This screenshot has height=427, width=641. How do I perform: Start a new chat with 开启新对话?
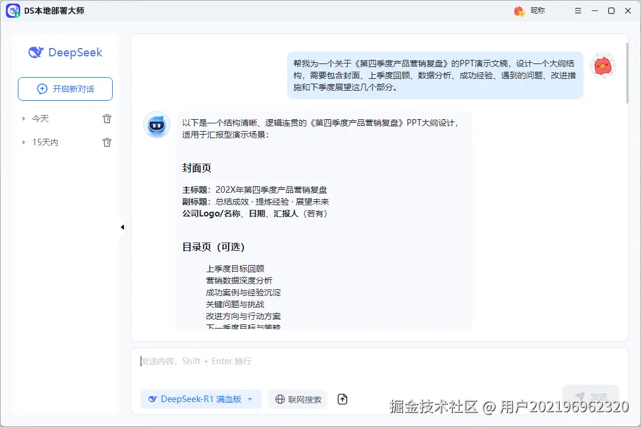[x=65, y=88]
